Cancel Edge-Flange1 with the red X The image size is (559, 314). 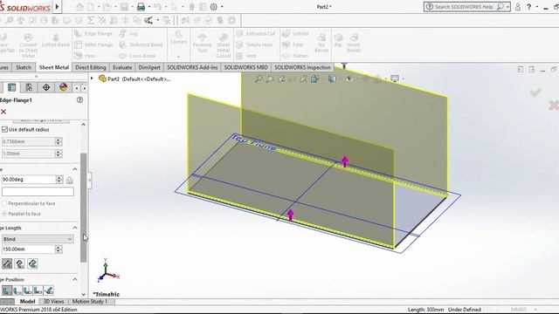(3, 112)
